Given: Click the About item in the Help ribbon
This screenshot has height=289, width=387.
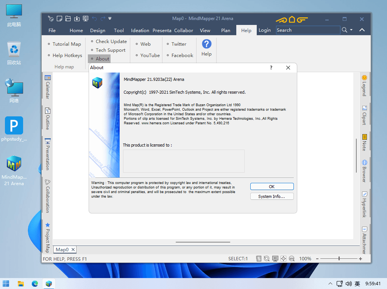Looking at the screenshot, I should click(x=99, y=59).
